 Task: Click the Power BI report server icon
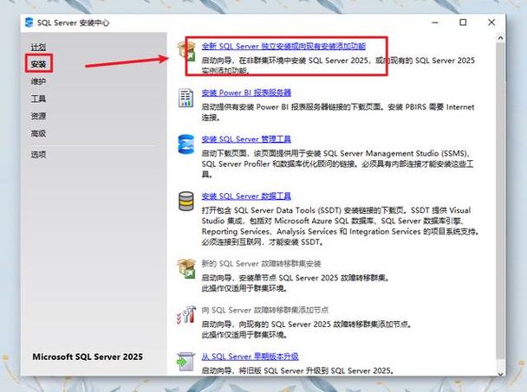pyautogui.click(x=185, y=98)
